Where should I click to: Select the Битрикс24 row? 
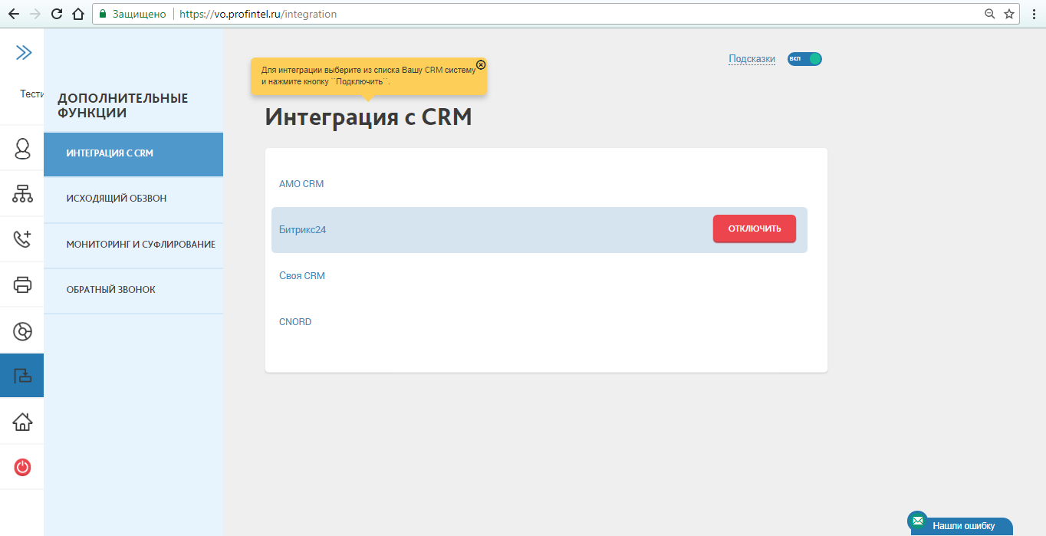[x=539, y=229]
